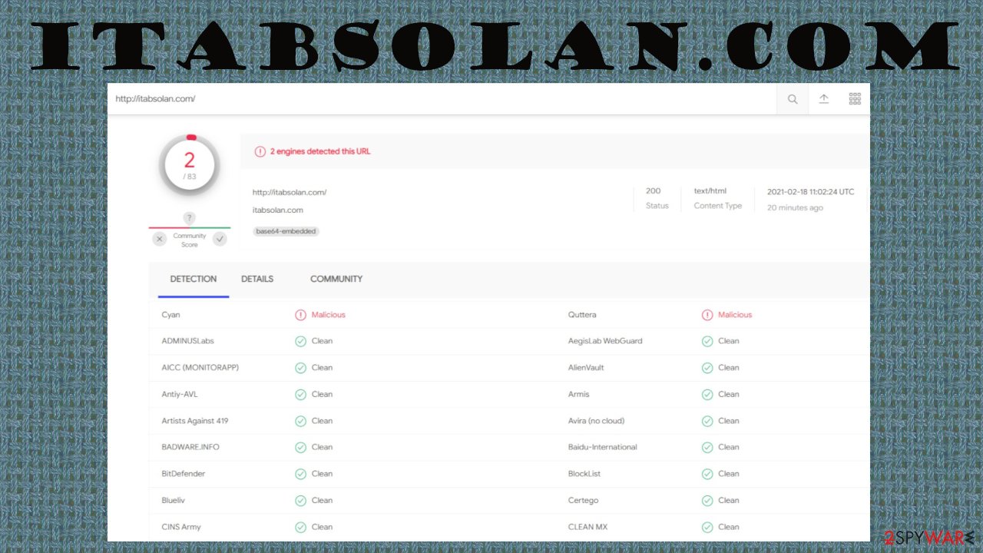Click Baidu-International clean check icon
Image resolution: width=983 pixels, height=553 pixels.
(x=707, y=447)
